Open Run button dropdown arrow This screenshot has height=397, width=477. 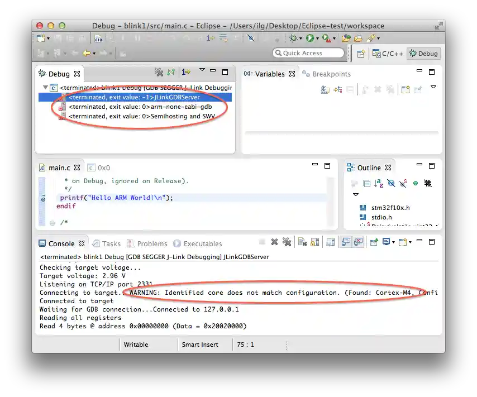click(317, 39)
